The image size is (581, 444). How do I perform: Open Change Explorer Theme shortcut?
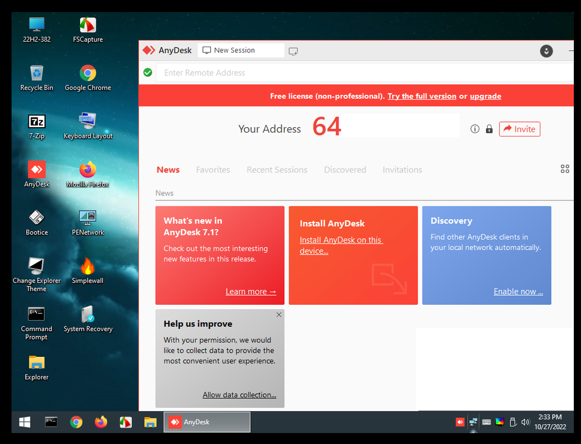coord(37,275)
